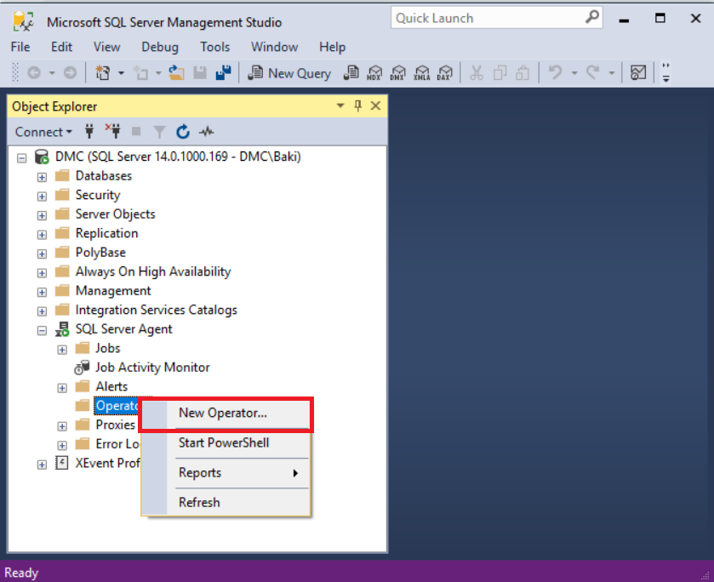
Task: Choose Start PowerShell in context menu
Action: click(223, 442)
